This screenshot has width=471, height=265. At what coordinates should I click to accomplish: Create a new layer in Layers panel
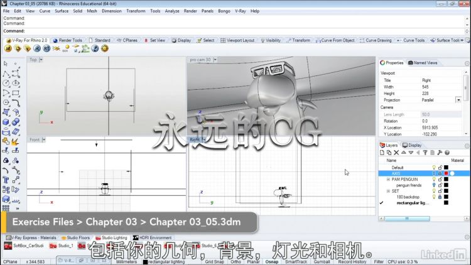tap(382, 153)
